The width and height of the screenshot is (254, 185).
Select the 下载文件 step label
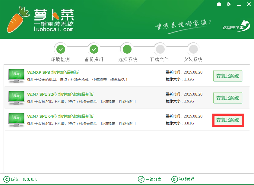(x=159, y=59)
